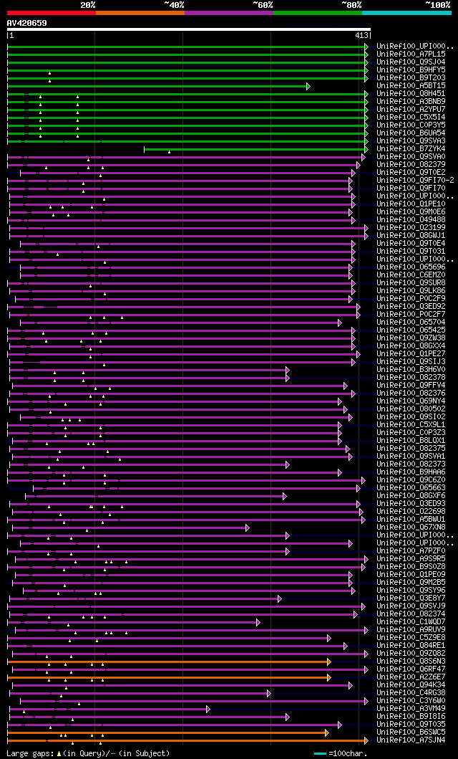This screenshot has height=759, width=458.
Task: Open hit UniRef100_Q9SVA0
Action: pyautogui.click(x=411, y=156)
